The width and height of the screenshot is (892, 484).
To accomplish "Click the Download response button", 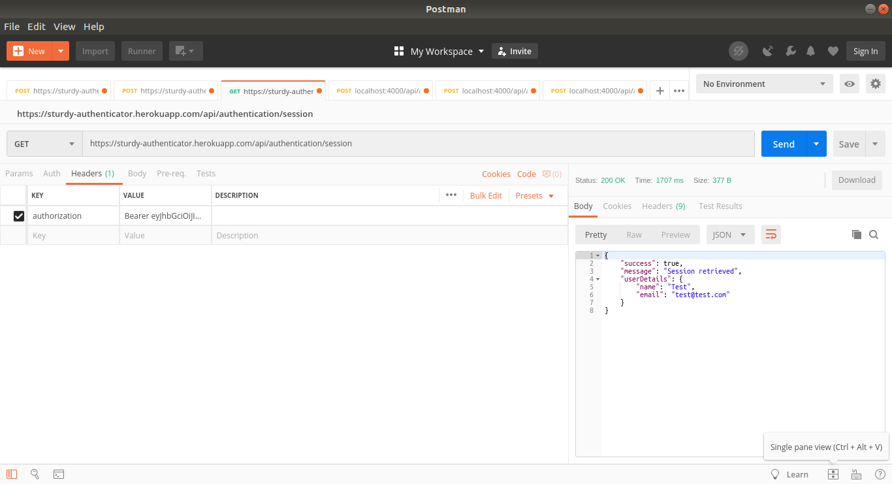I will tap(857, 180).
